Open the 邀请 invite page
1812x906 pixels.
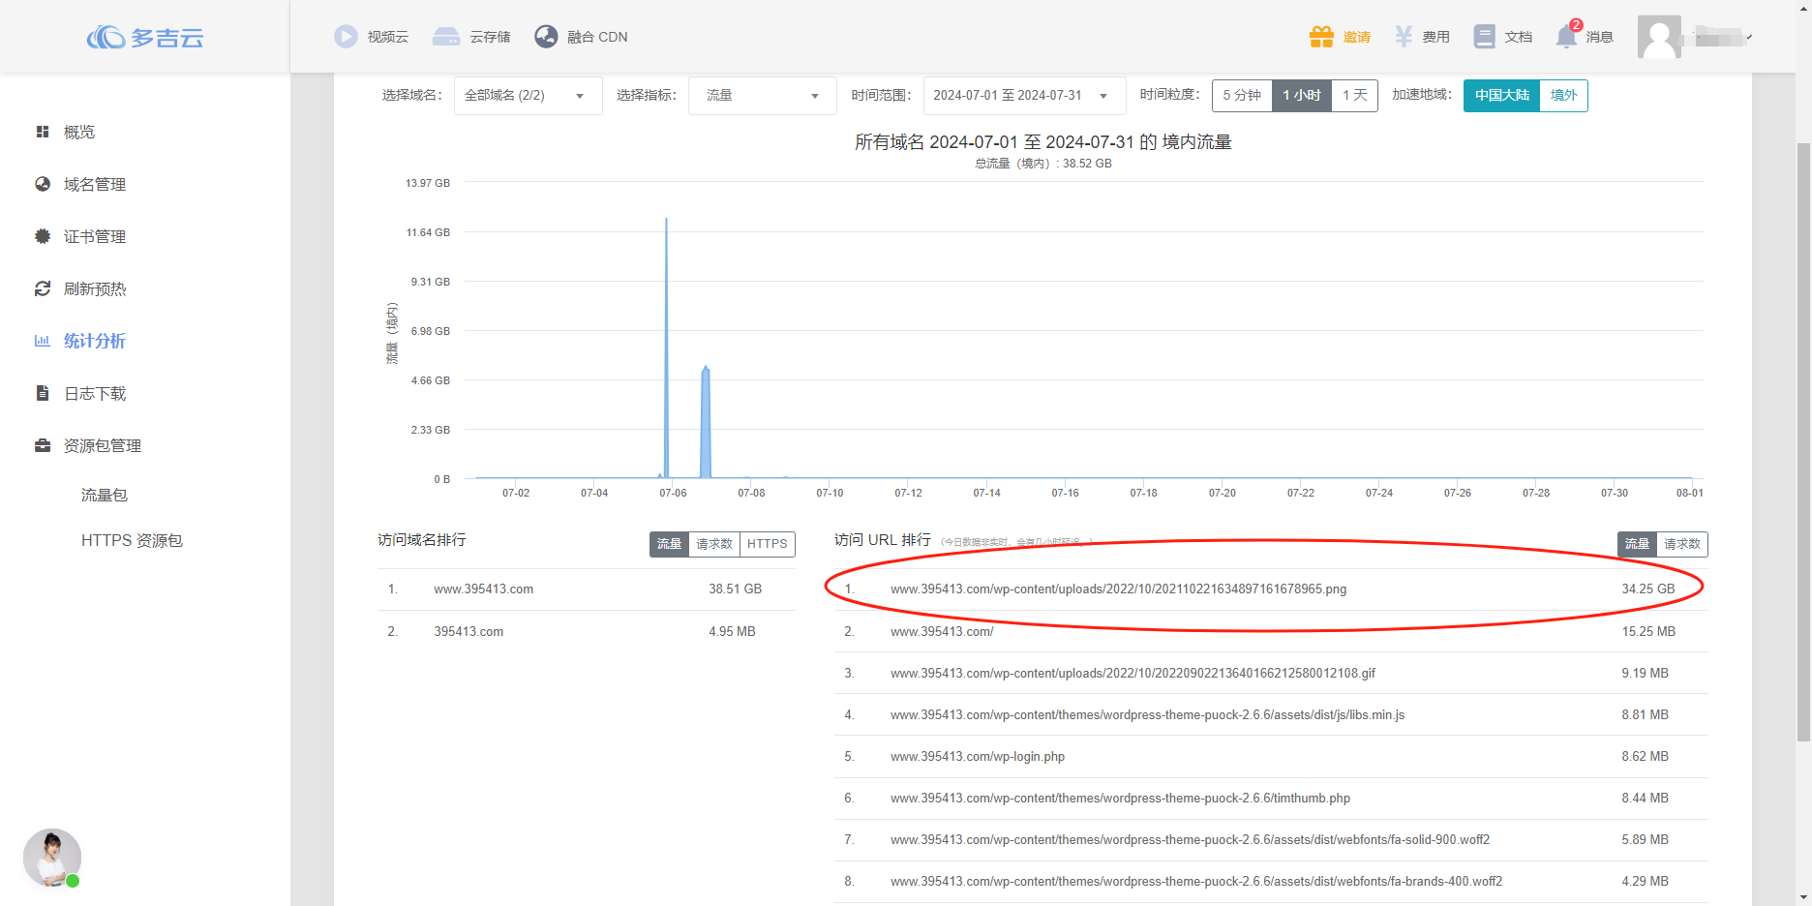coord(1341,36)
